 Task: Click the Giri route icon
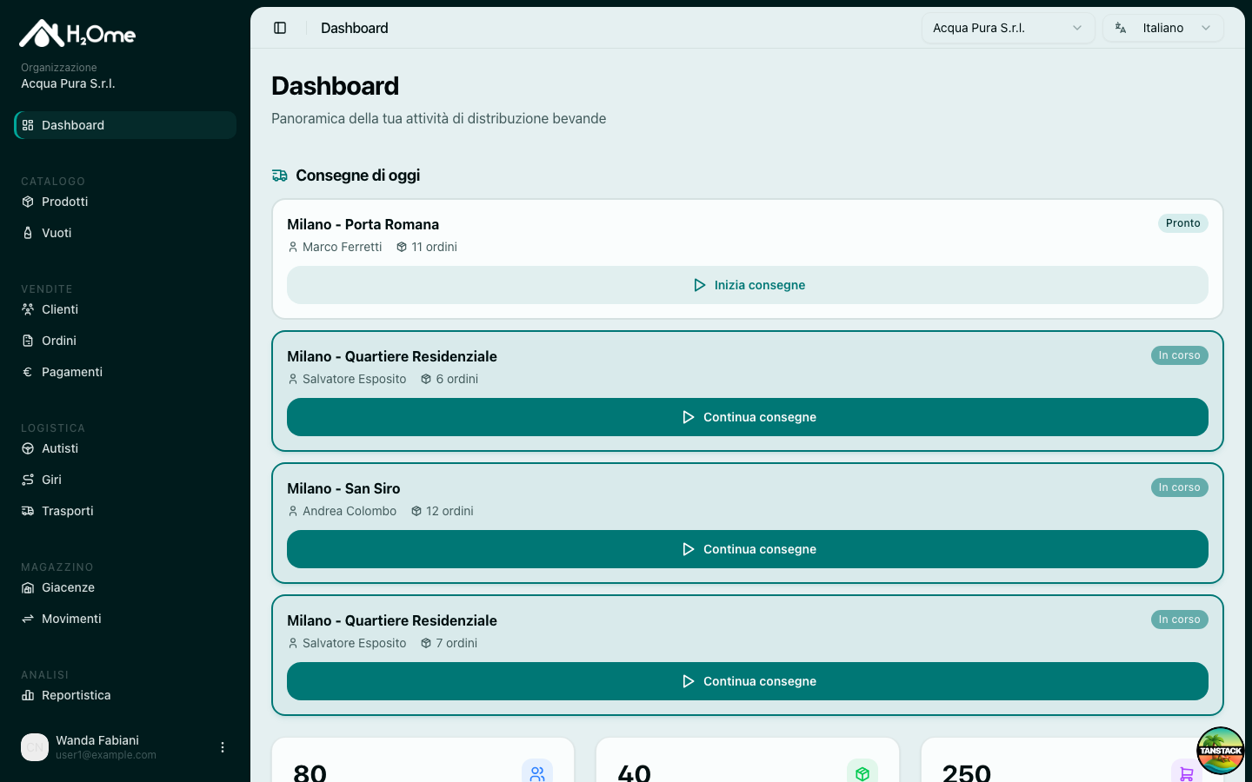(28, 480)
